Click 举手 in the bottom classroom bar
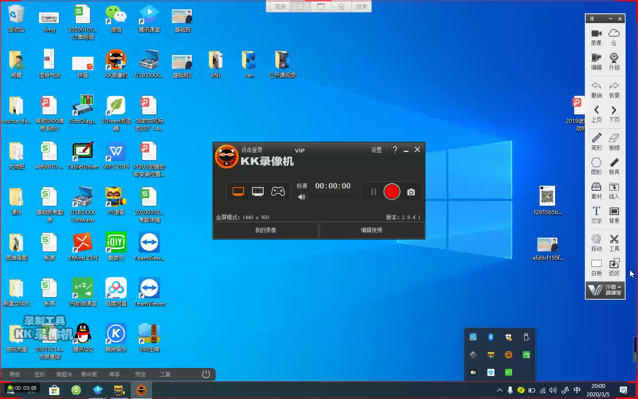 pyautogui.click(x=115, y=374)
